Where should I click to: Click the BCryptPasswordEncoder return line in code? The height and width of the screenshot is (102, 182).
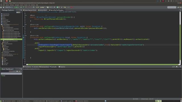(x=50, y=19)
